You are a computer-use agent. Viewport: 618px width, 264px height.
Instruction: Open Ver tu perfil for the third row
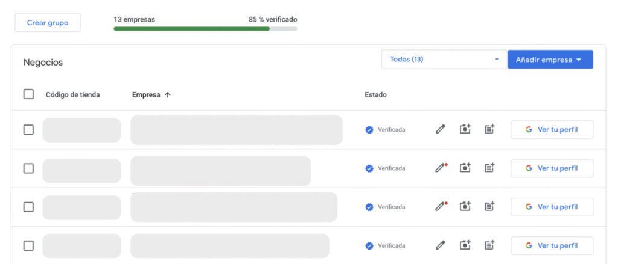552,207
